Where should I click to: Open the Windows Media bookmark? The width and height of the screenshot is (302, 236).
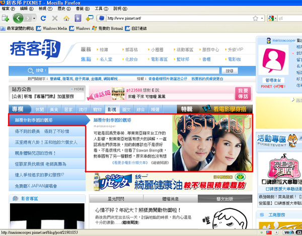52,29
